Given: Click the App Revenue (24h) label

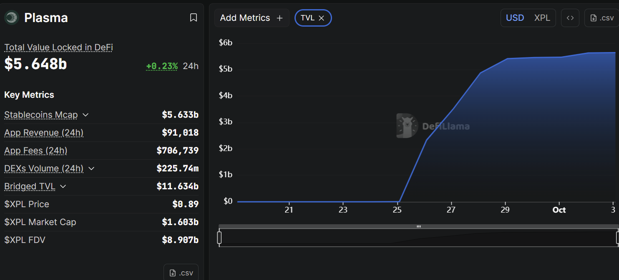Looking at the screenshot, I should point(44,133).
